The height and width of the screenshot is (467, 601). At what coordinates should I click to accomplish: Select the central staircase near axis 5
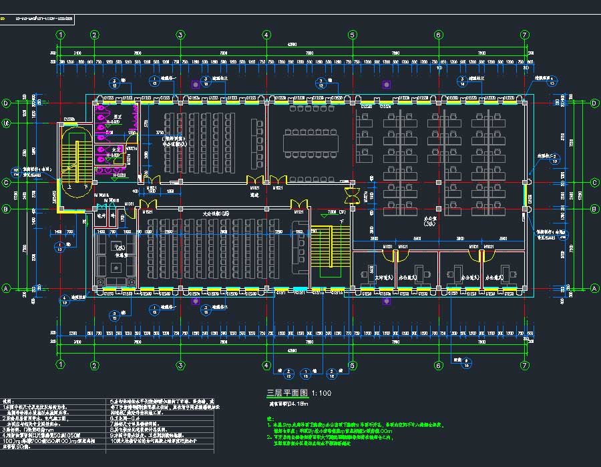(x=330, y=246)
